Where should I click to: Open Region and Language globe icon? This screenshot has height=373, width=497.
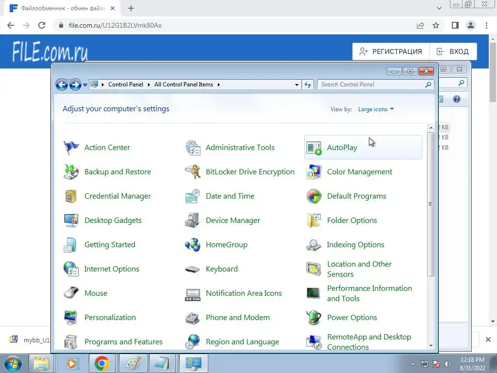click(193, 342)
